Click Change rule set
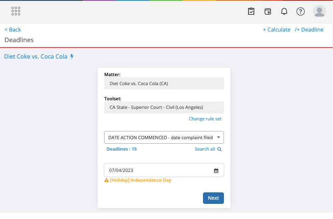333x219 pixels. pos(205,119)
